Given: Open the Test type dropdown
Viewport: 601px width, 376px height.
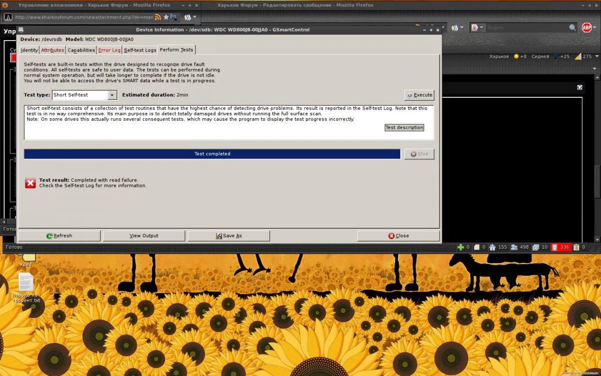Looking at the screenshot, I should point(85,95).
